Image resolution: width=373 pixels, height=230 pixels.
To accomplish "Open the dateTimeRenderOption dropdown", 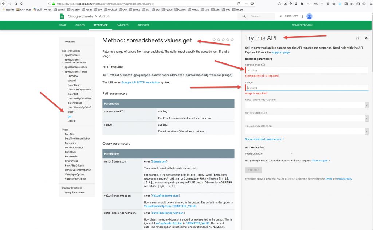I will tap(366, 105).
